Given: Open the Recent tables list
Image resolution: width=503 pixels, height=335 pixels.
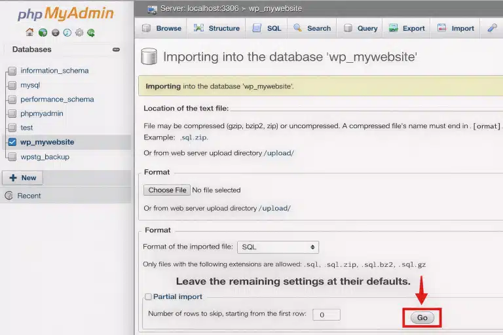Looking at the screenshot, I should click(29, 196).
